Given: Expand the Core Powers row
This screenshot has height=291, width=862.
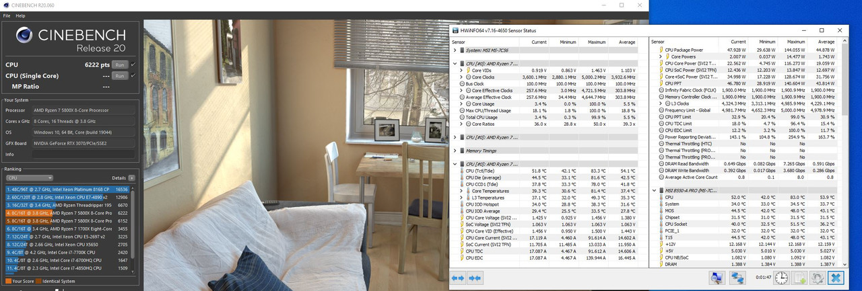Looking at the screenshot, I should [x=662, y=56].
